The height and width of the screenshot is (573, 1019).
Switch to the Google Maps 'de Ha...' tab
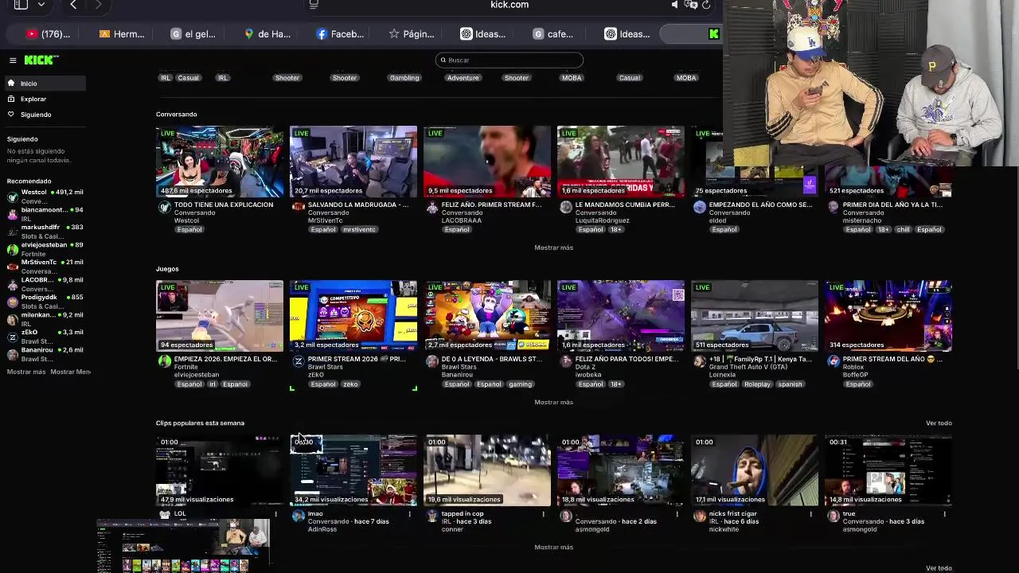[267, 33]
